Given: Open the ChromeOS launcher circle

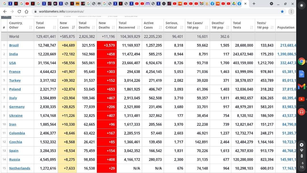Looking at the screenshot, I should tap(302, 5).
